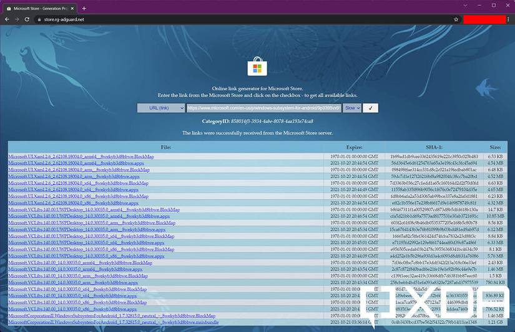Download VCLibs UWPDesktop x64 appx

point(86,243)
